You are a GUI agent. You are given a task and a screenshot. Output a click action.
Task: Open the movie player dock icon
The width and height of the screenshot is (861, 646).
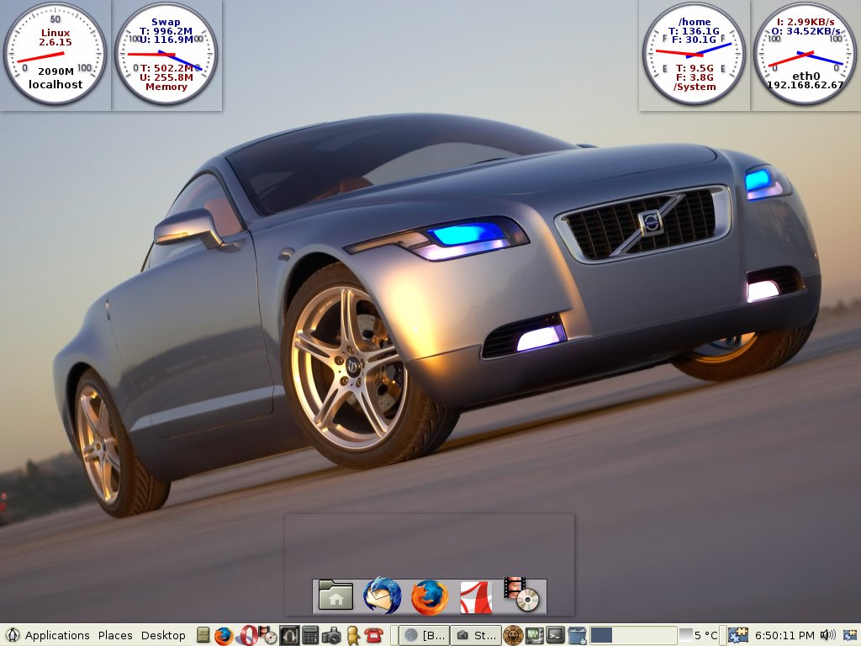[521, 595]
